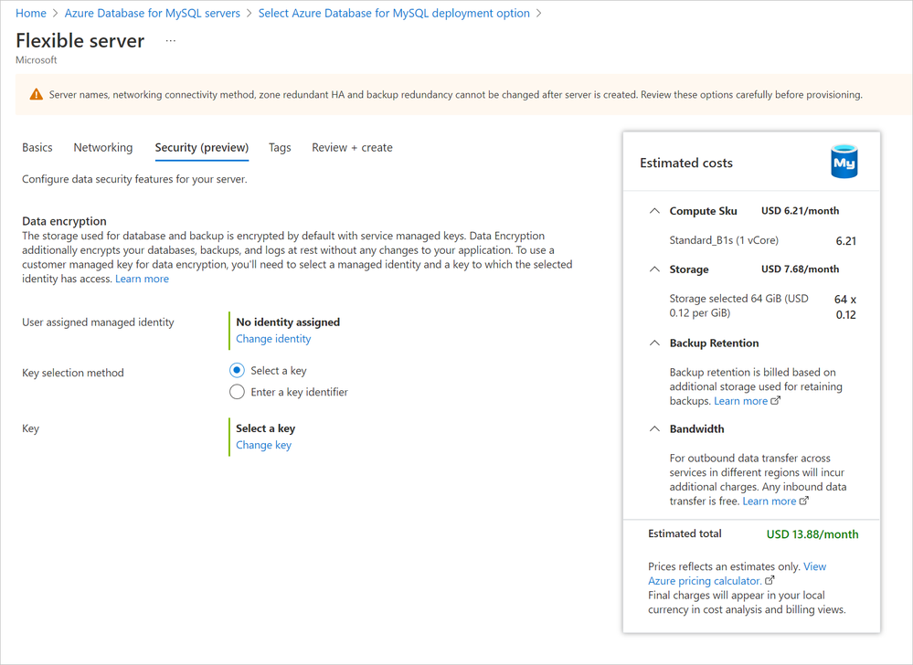This screenshot has height=665, width=913.
Task: Open the Tags tab
Action: (280, 147)
